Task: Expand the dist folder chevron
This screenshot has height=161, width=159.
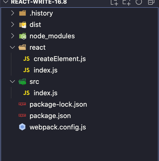Action: coord(12,25)
